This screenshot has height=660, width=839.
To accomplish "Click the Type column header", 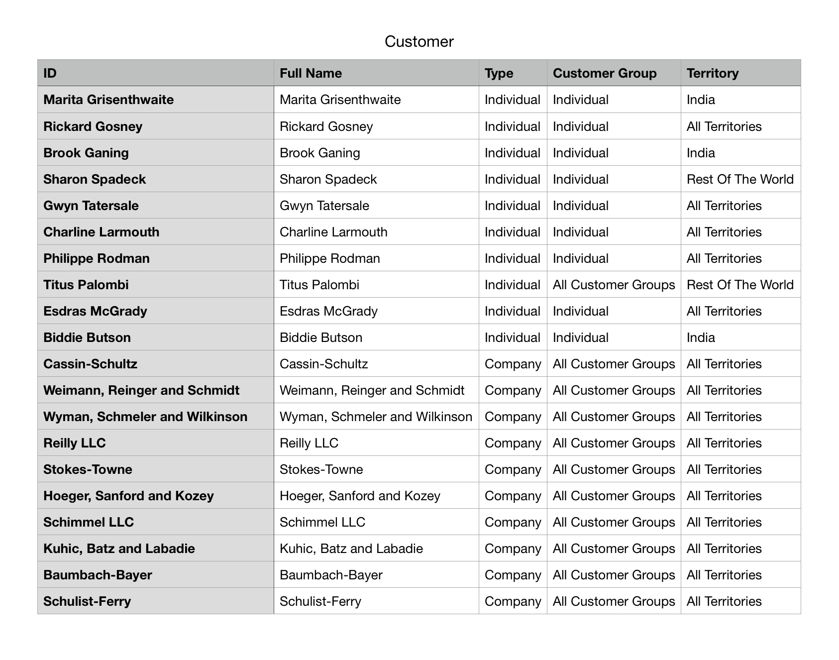I will tap(513, 73).
